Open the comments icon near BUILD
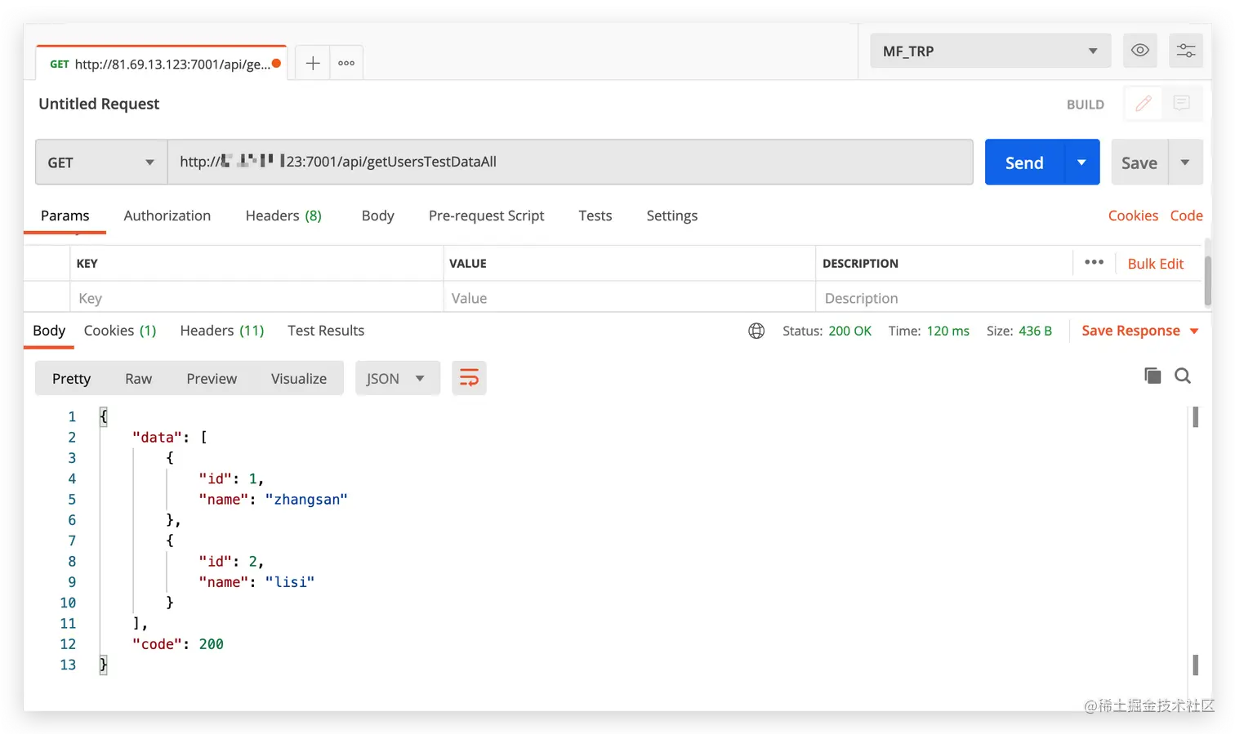The image size is (1235, 734). pyautogui.click(x=1182, y=104)
